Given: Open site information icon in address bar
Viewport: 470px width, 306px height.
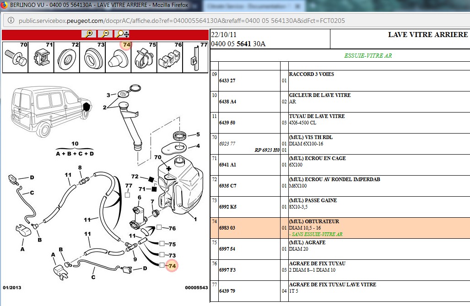Looking at the screenshot, I should 11,21.
